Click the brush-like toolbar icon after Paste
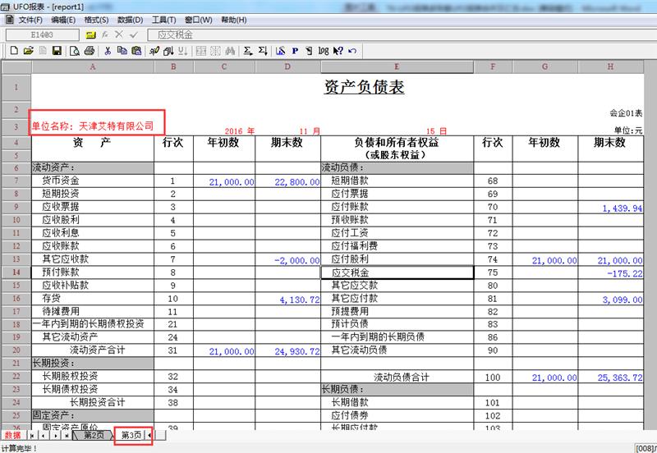Screen dimensions: 657x453 click(154, 51)
